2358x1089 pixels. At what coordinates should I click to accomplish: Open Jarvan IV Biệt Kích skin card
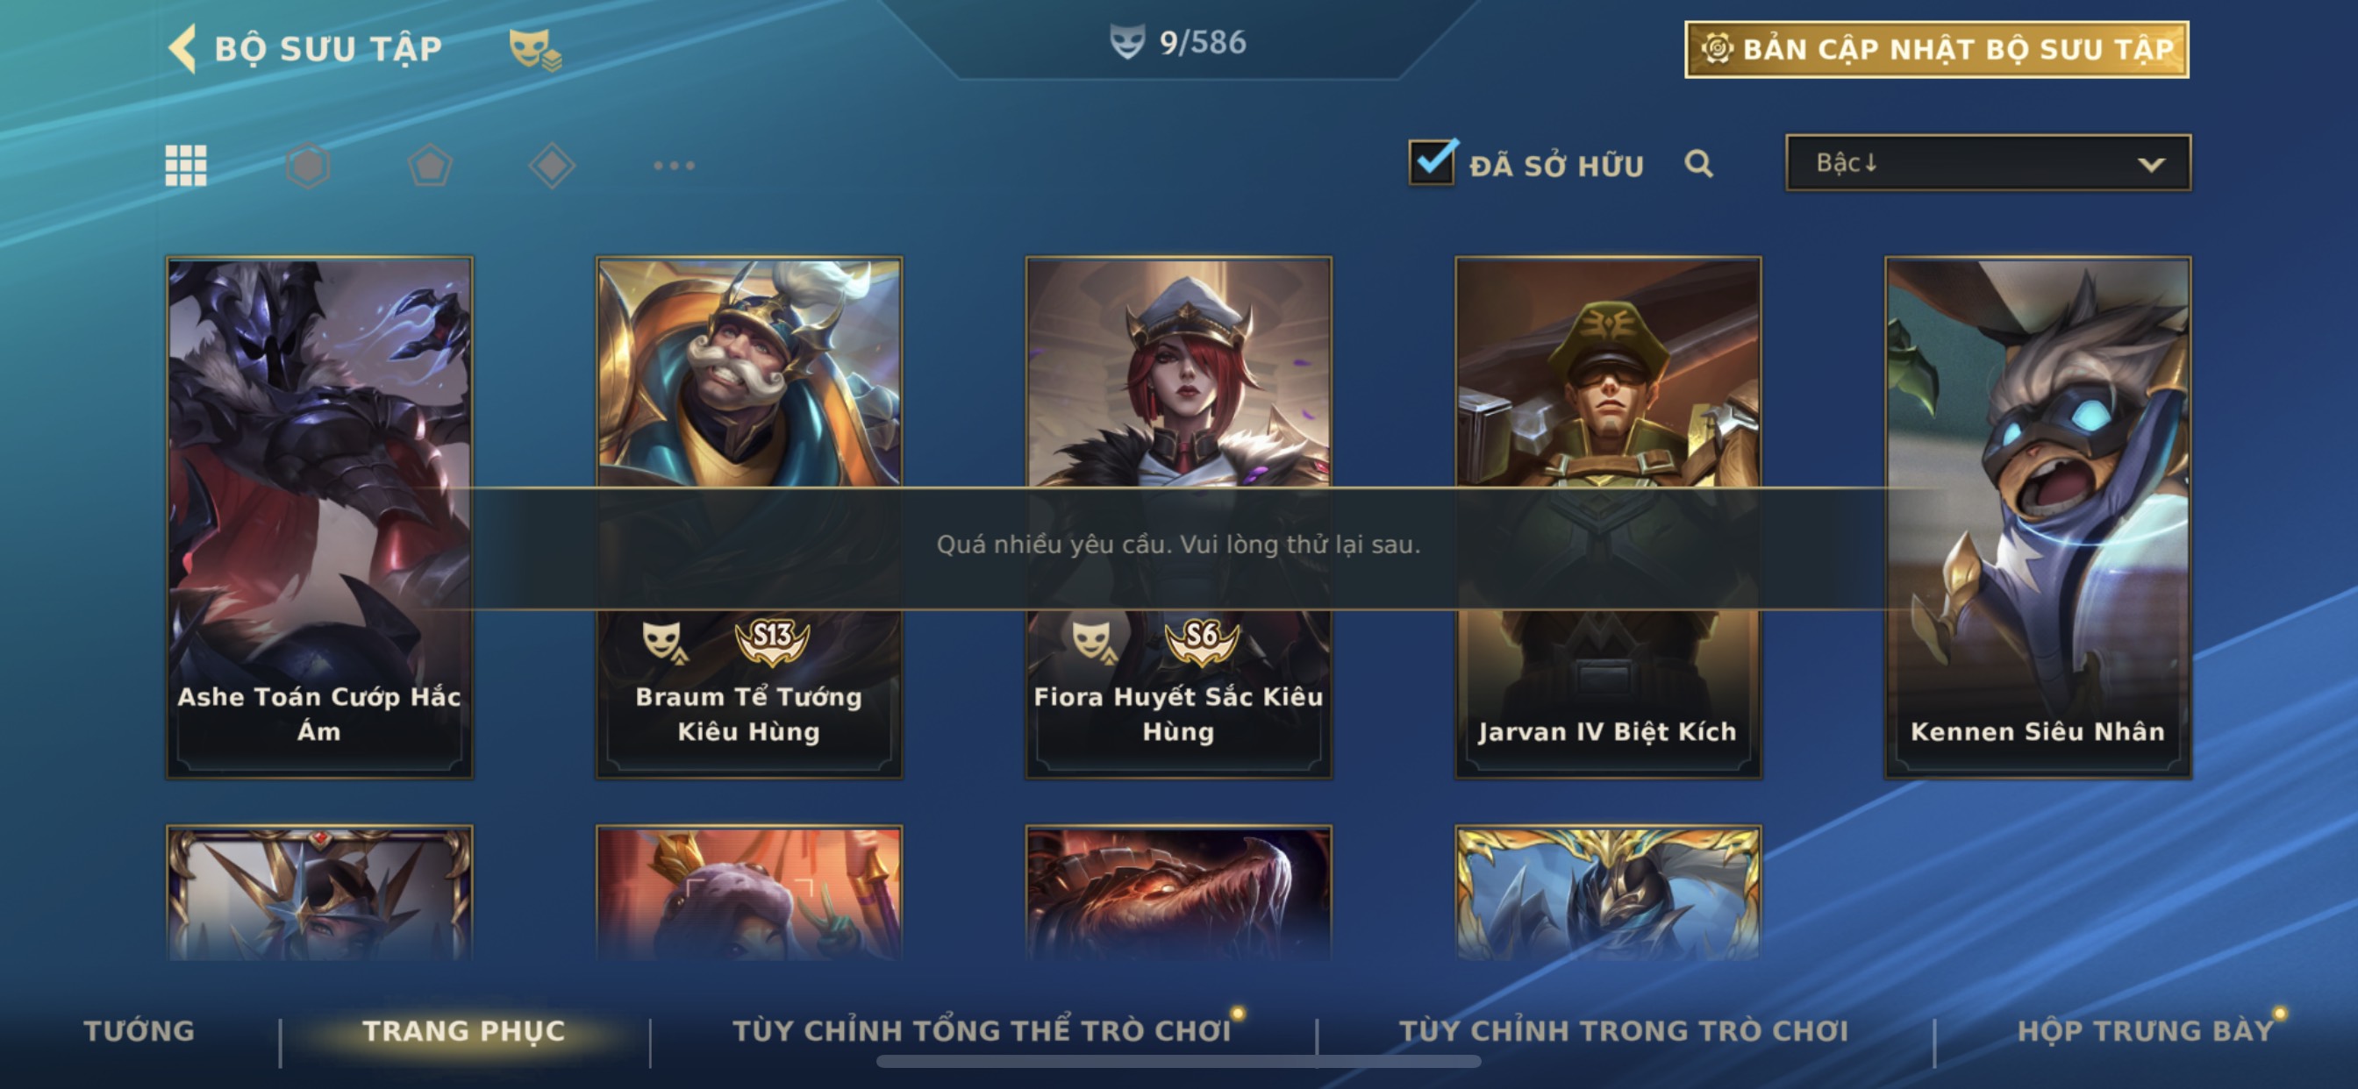[x=1608, y=518]
